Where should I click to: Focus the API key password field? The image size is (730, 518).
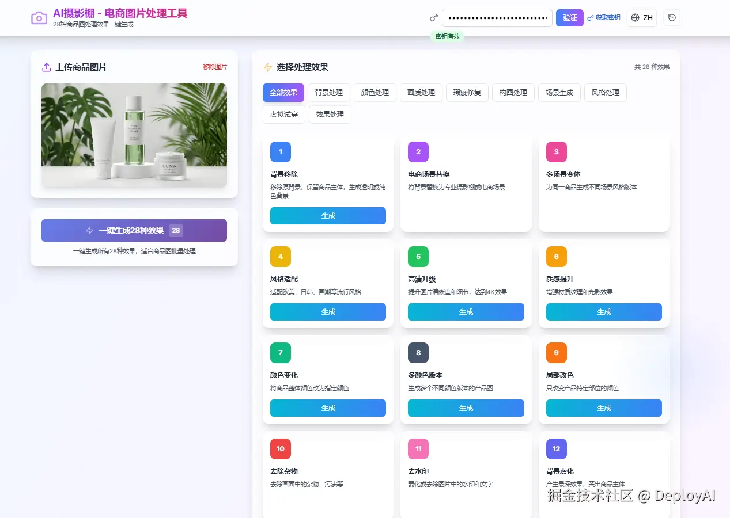point(497,18)
